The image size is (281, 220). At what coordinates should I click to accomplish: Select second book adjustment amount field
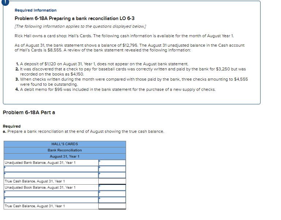click(112, 200)
